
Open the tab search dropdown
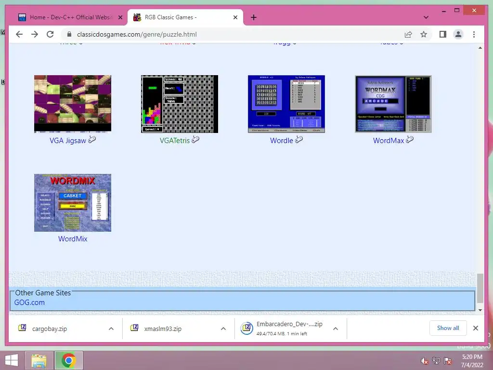[x=426, y=17]
